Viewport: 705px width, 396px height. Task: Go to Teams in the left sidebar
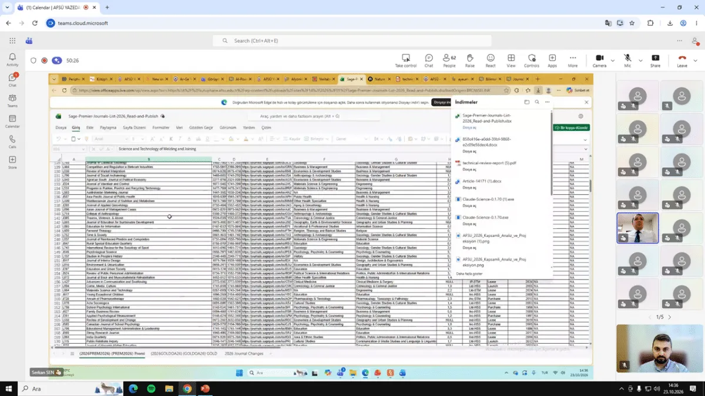tap(12, 100)
